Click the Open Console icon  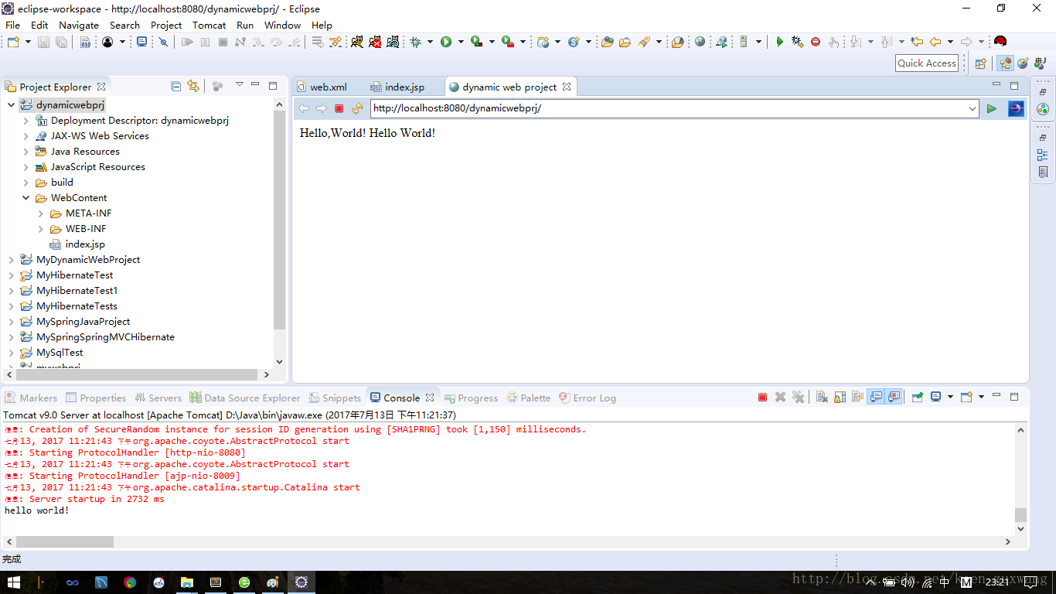click(x=966, y=397)
